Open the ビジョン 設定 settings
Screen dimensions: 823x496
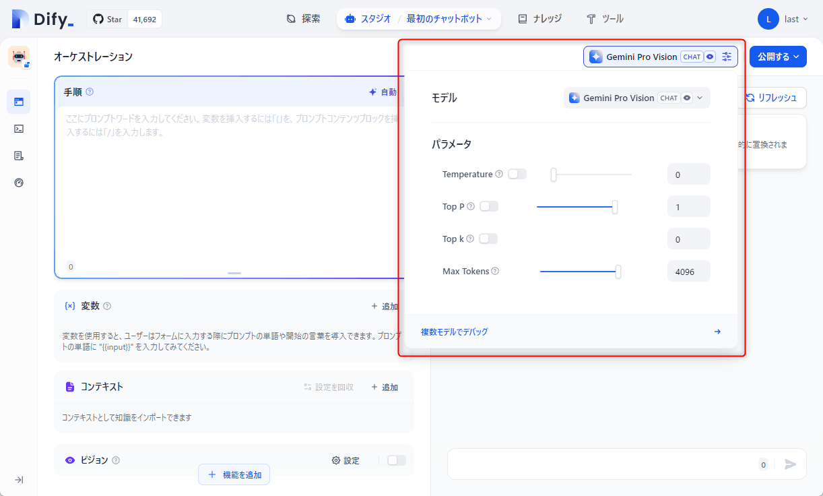(346, 460)
